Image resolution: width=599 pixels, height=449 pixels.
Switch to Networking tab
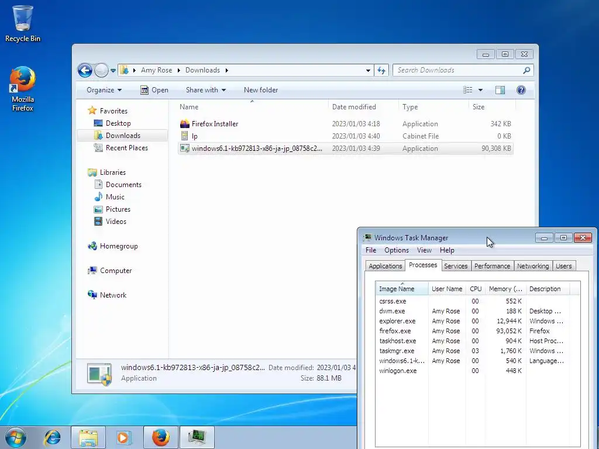(x=533, y=266)
